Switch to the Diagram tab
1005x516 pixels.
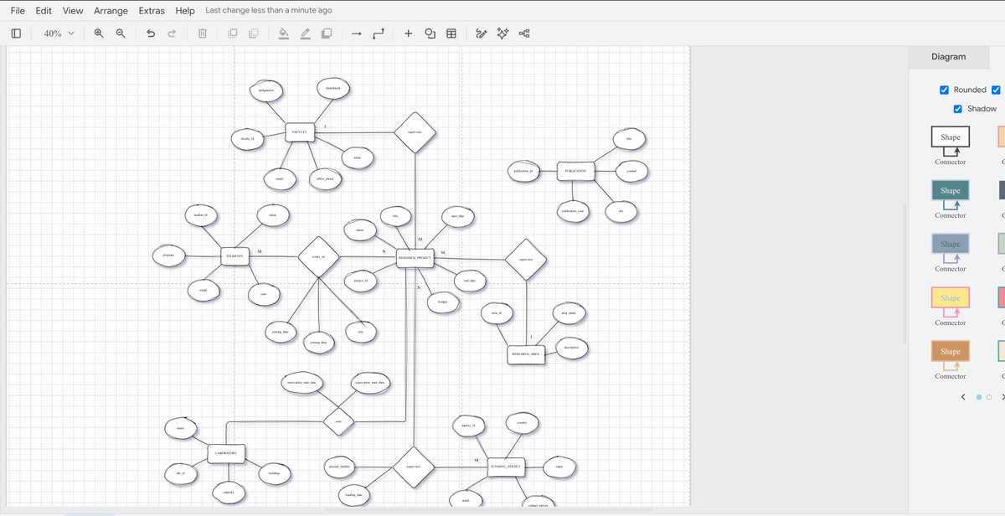pos(949,57)
